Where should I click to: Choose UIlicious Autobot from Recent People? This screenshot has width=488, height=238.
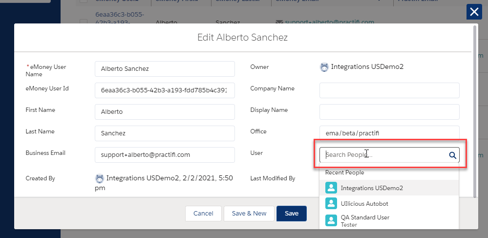[389, 203]
